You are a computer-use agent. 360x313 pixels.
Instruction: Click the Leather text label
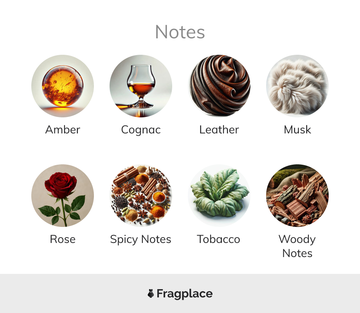pyautogui.click(x=219, y=130)
